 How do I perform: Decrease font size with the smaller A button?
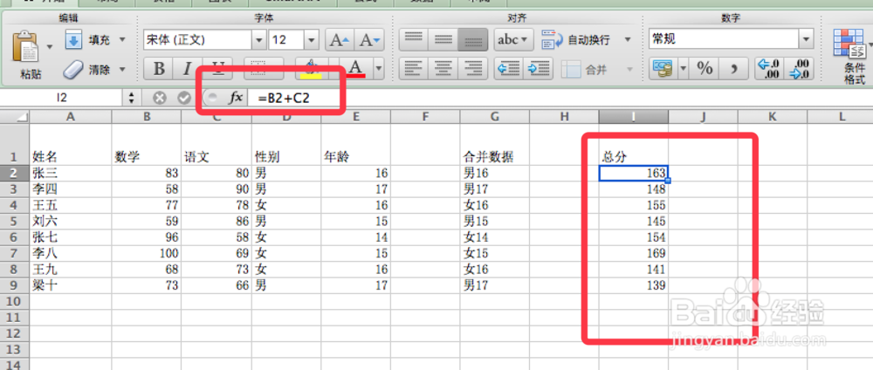click(x=368, y=40)
